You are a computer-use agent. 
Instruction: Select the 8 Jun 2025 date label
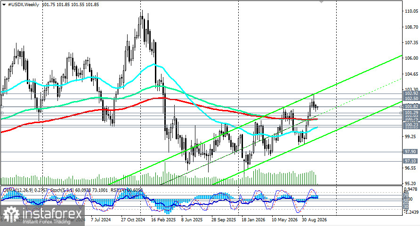pyautogui.click(x=192, y=220)
